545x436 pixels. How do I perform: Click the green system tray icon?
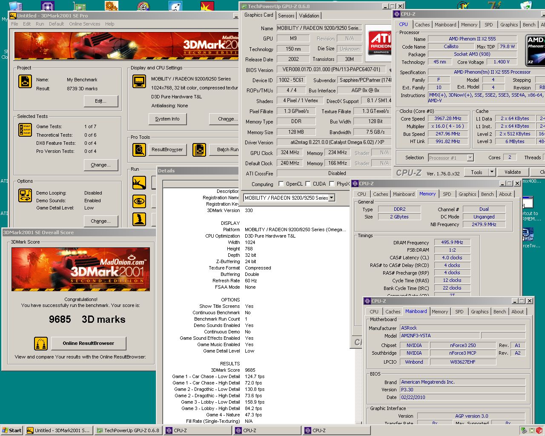(524, 430)
